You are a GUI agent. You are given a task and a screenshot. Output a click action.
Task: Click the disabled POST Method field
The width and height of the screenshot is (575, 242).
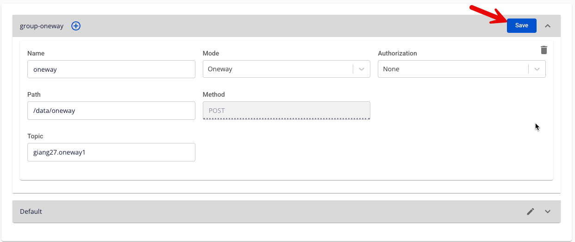(x=286, y=111)
